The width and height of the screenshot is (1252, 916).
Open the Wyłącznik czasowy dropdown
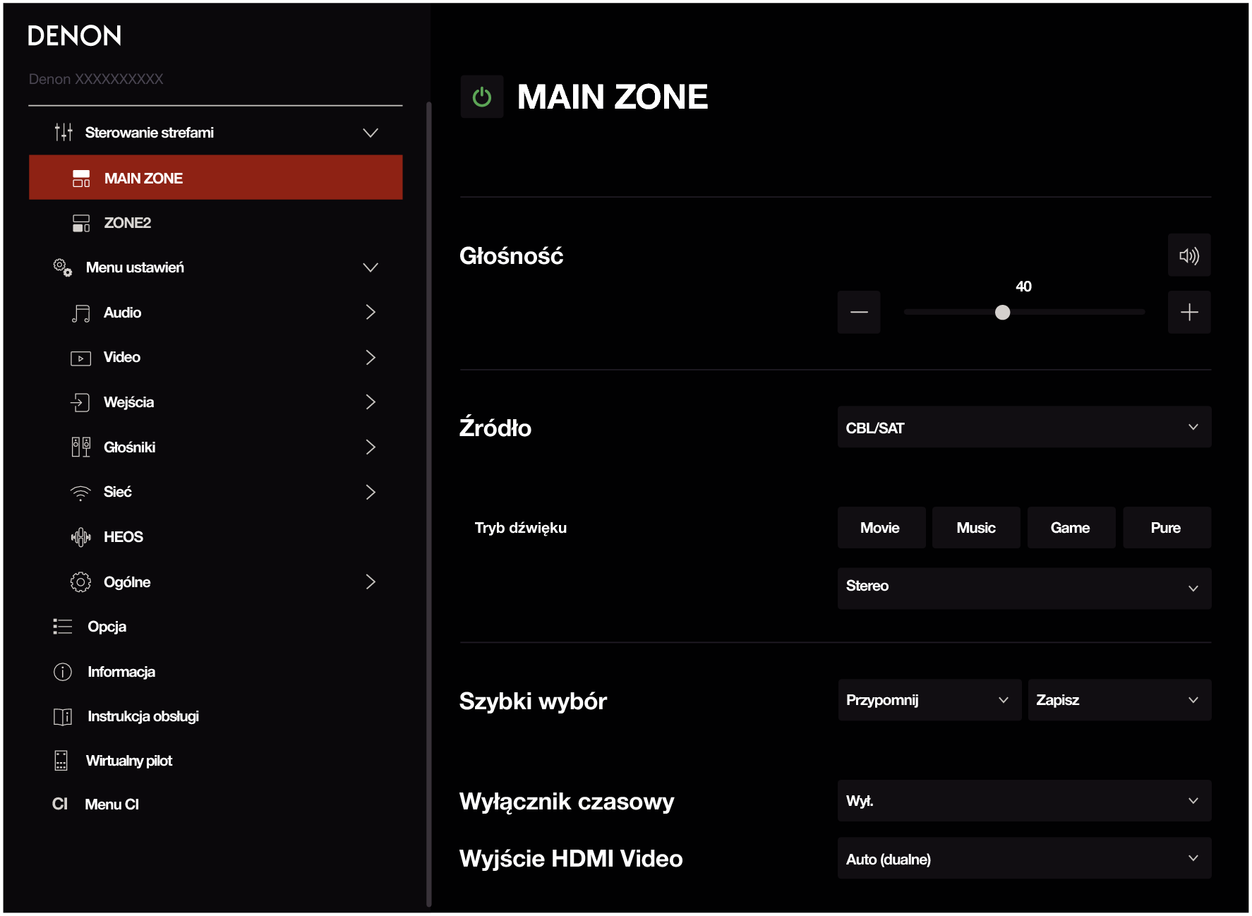(1024, 801)
